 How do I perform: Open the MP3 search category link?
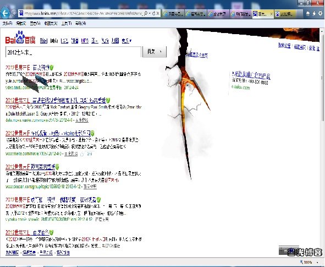click(x=85, y=41)
